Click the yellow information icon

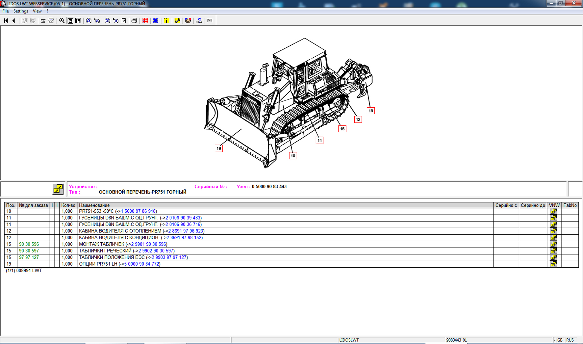click(166, 21)
